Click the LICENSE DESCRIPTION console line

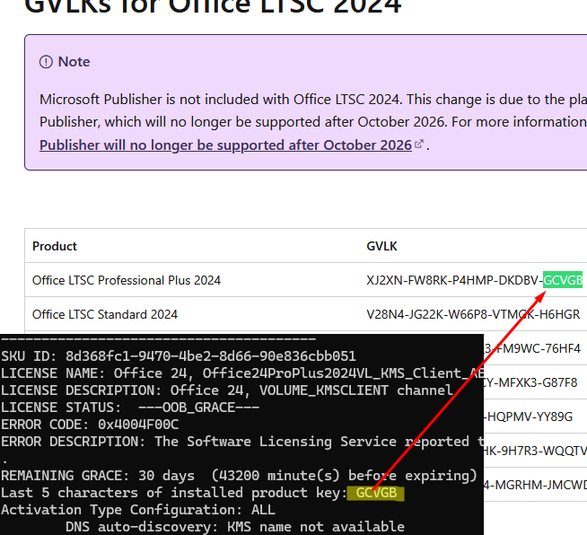(x=226, y=390)
